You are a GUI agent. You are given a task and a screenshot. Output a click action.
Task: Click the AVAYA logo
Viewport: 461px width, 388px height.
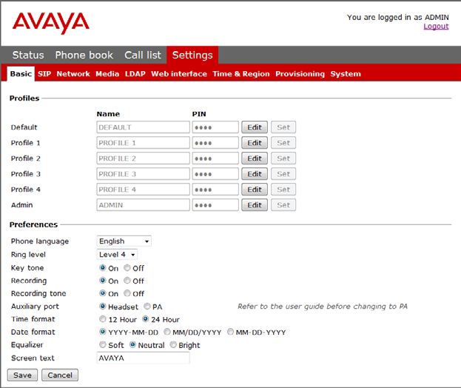pyautogui.click(x=50, y=23)
